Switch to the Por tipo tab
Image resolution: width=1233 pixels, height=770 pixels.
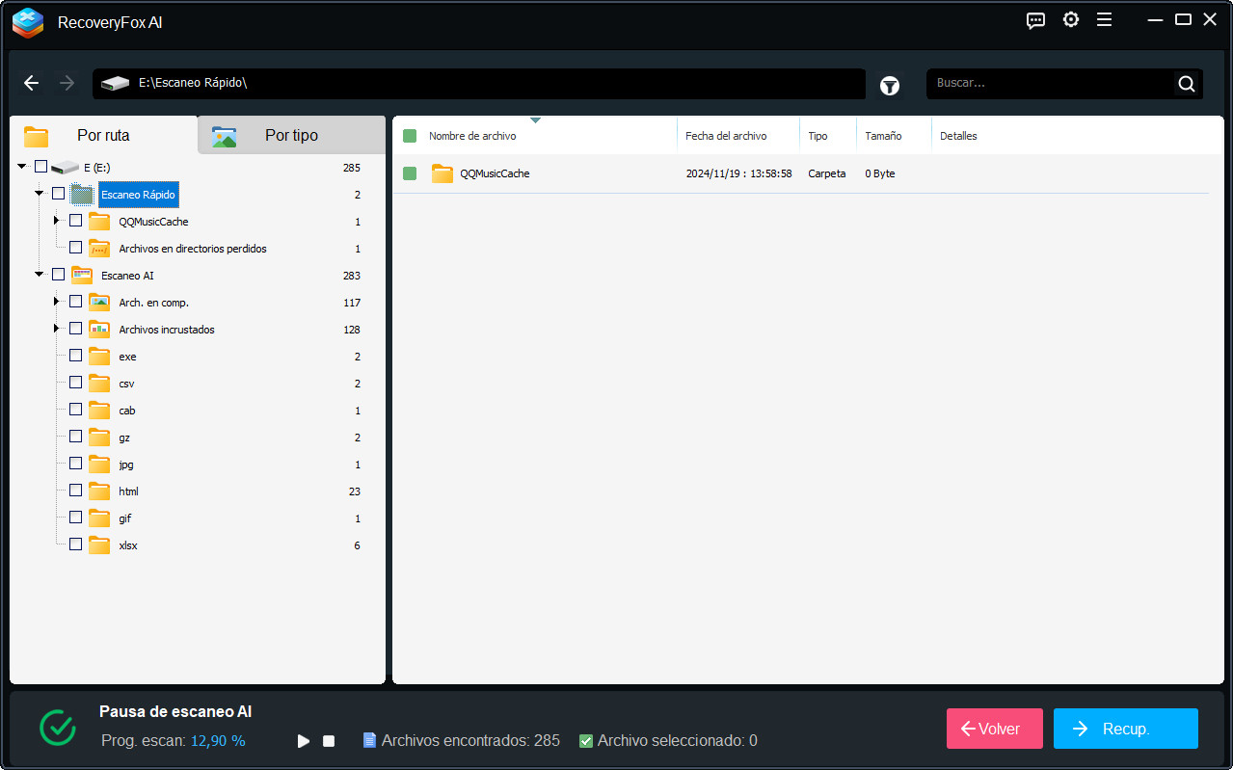point(291,135)
